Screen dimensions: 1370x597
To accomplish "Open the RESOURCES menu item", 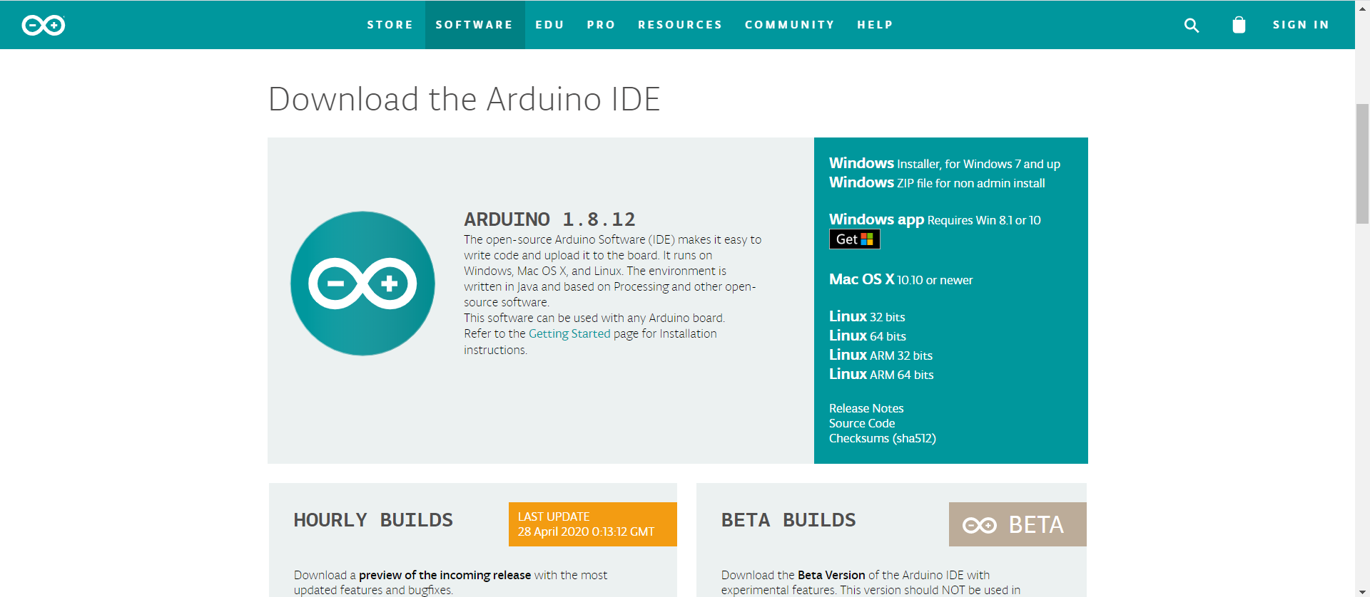I will point(680,25).
